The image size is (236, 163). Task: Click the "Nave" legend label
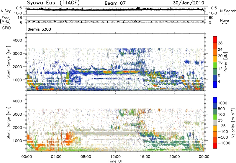pos(224,20)
